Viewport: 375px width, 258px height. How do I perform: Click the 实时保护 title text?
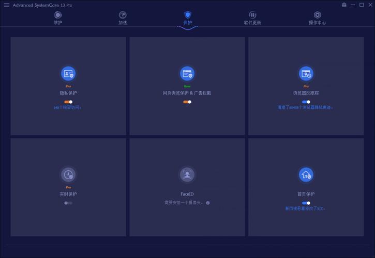68,194
